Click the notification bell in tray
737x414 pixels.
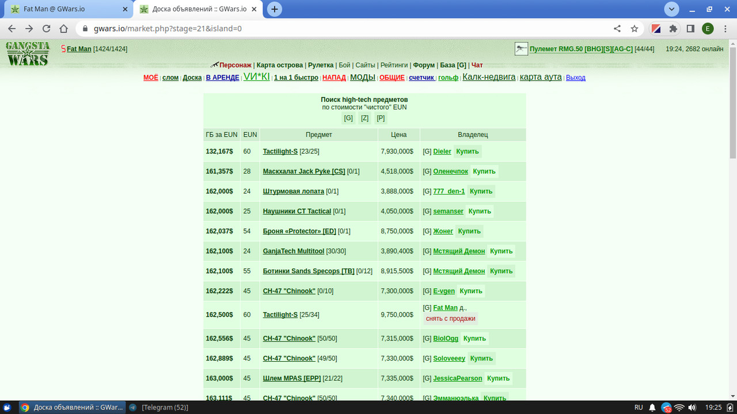(652, 407)
